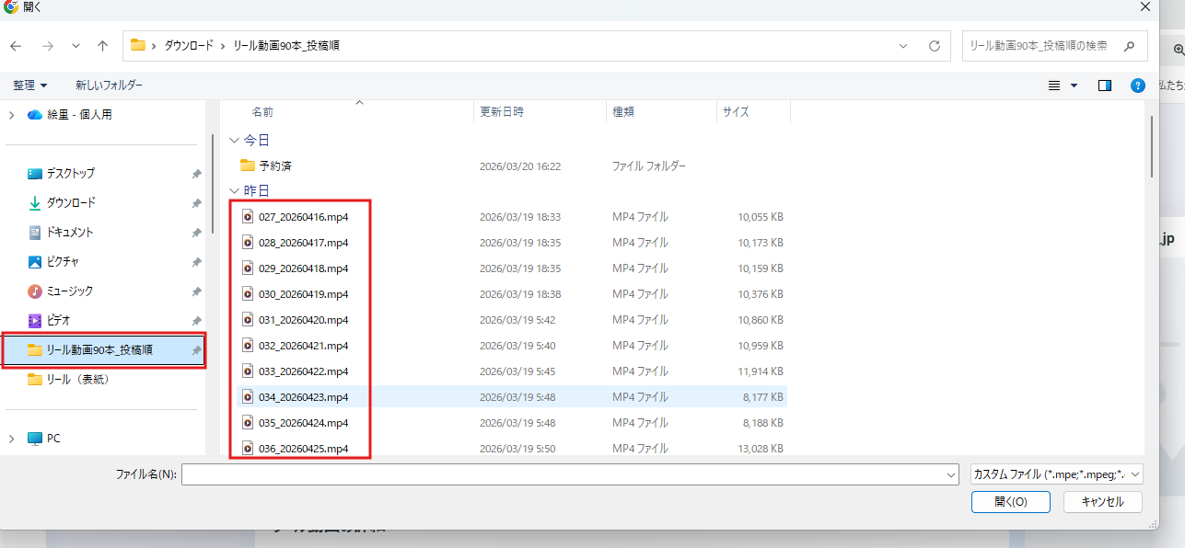Open the help icon
This screenshot has width=1185, height=548.
(1137, 85)
